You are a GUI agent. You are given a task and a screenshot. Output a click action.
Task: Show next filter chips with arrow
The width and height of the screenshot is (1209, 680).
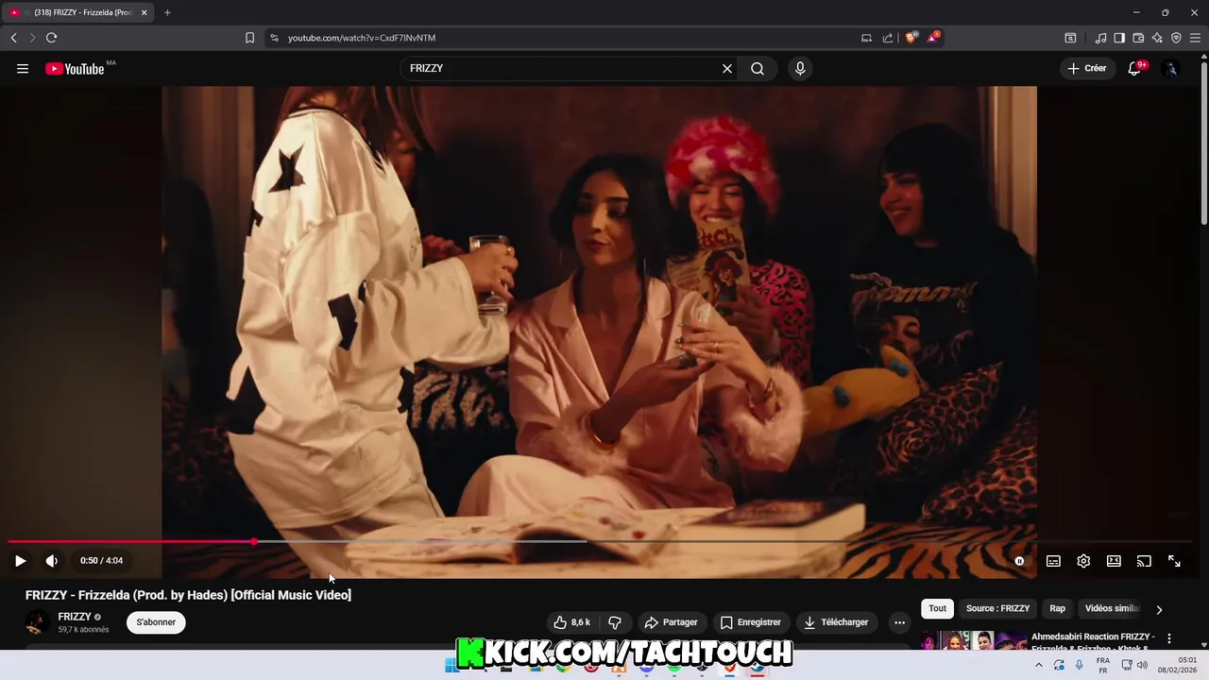(1159, 609)
